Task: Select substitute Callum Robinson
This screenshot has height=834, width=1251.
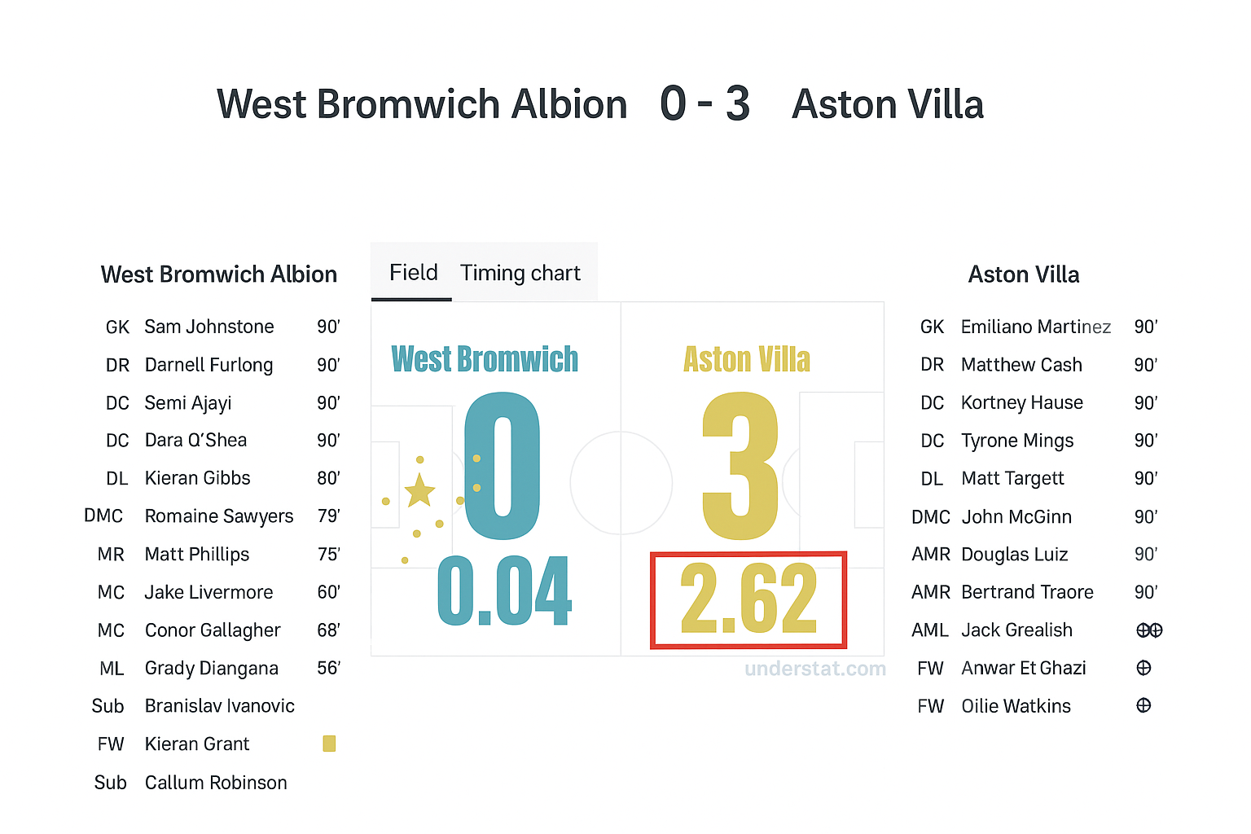Action: [216, 783]
